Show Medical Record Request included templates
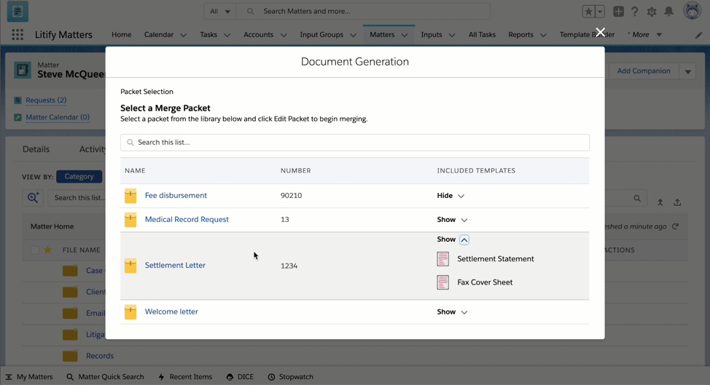 coord(452,220)
